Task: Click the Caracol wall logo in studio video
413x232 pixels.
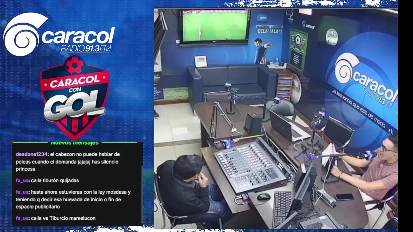Action: click(366, 81)
